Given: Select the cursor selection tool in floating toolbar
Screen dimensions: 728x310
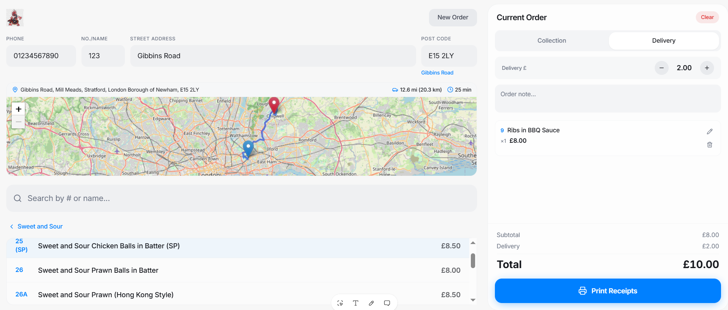Looking at the screenshot, I should pos(340,303).
